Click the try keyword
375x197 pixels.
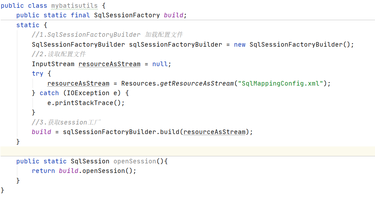37,74
